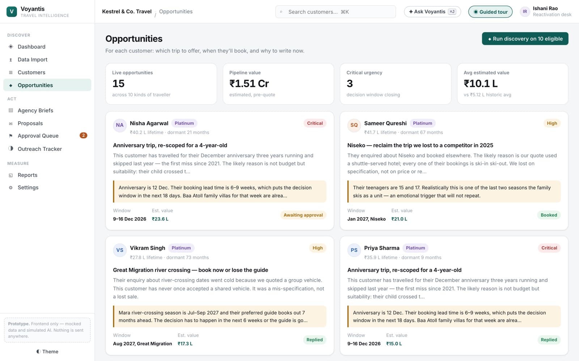Click the IR user avatar
The height and width of the screenshot is (361, 579).
525,12
